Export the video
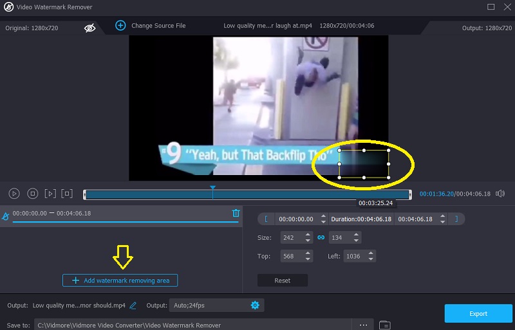 tap(478, 313)
